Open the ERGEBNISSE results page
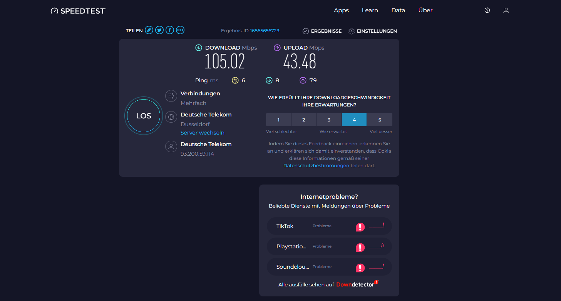This screenshot has width=561, height=301. 326,31
